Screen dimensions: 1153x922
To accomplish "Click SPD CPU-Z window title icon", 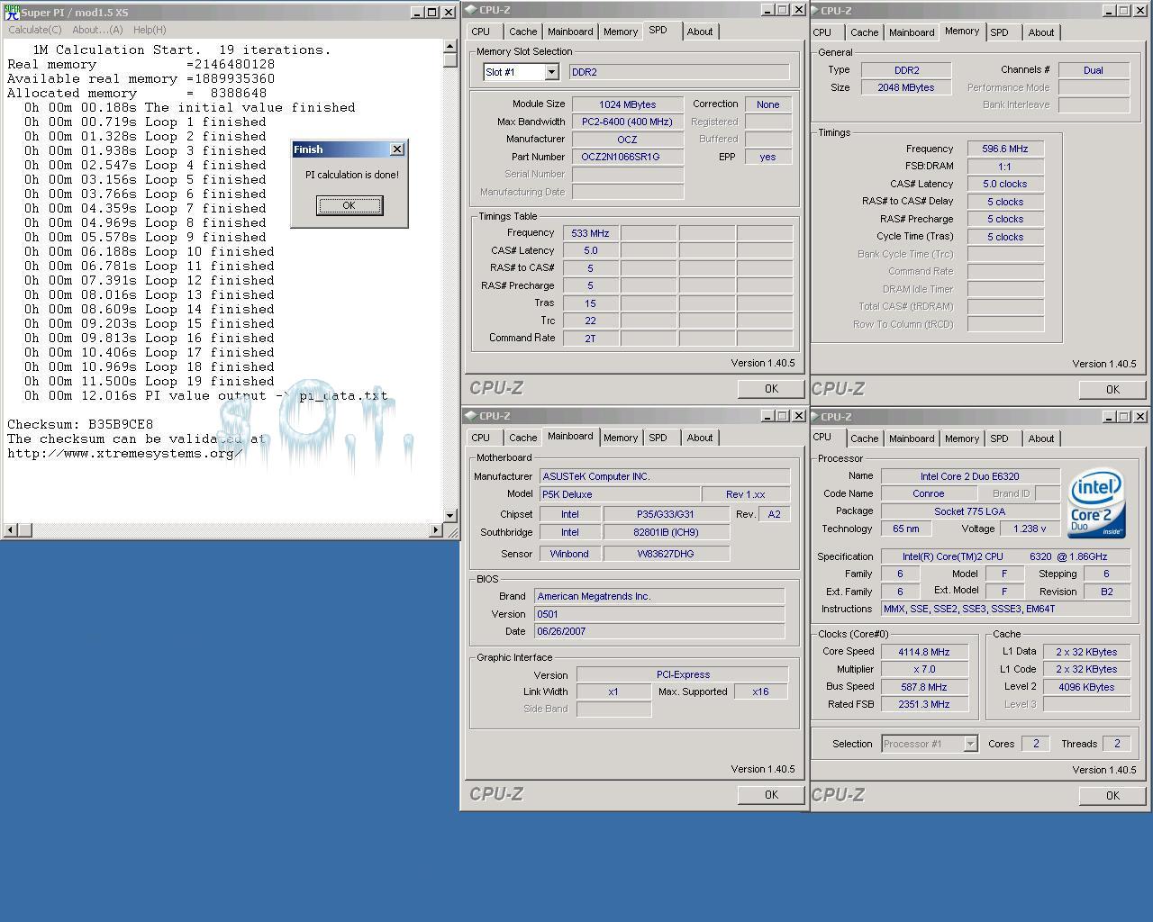I will point(470,10).
